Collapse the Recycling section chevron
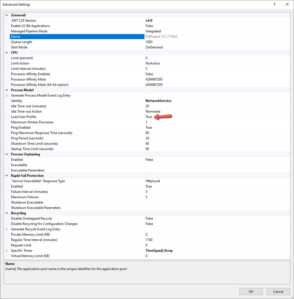294x299 pixels. click(x=7, y=213)
